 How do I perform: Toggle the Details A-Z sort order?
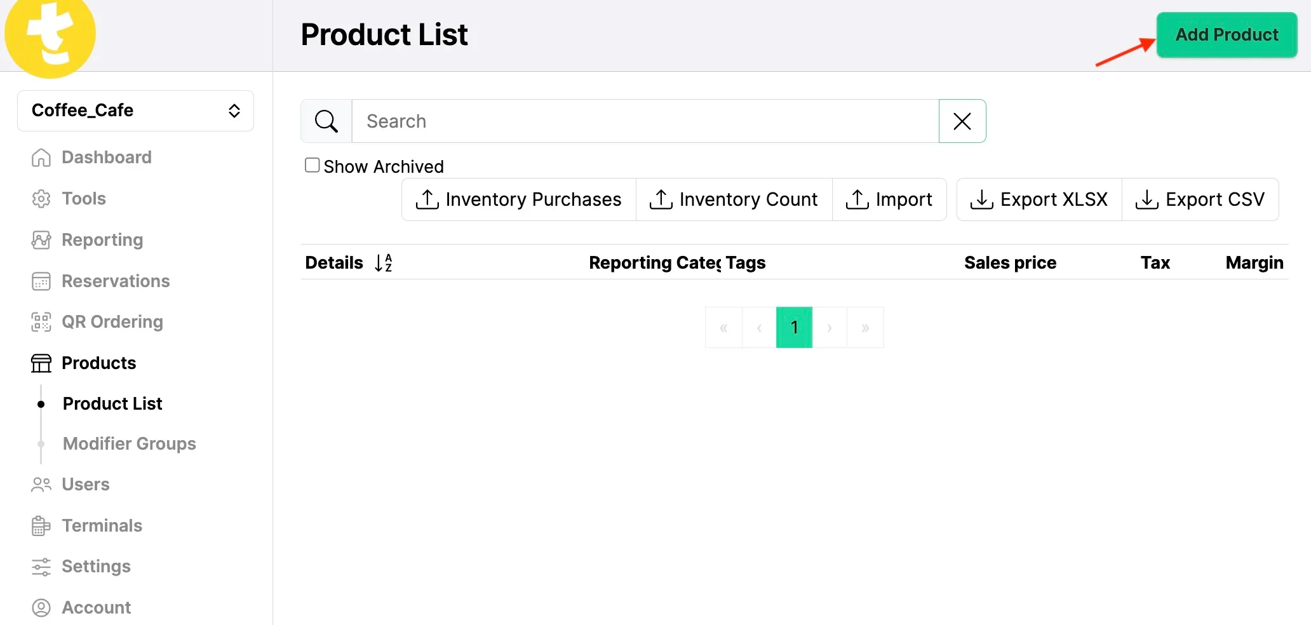[384, 262]
